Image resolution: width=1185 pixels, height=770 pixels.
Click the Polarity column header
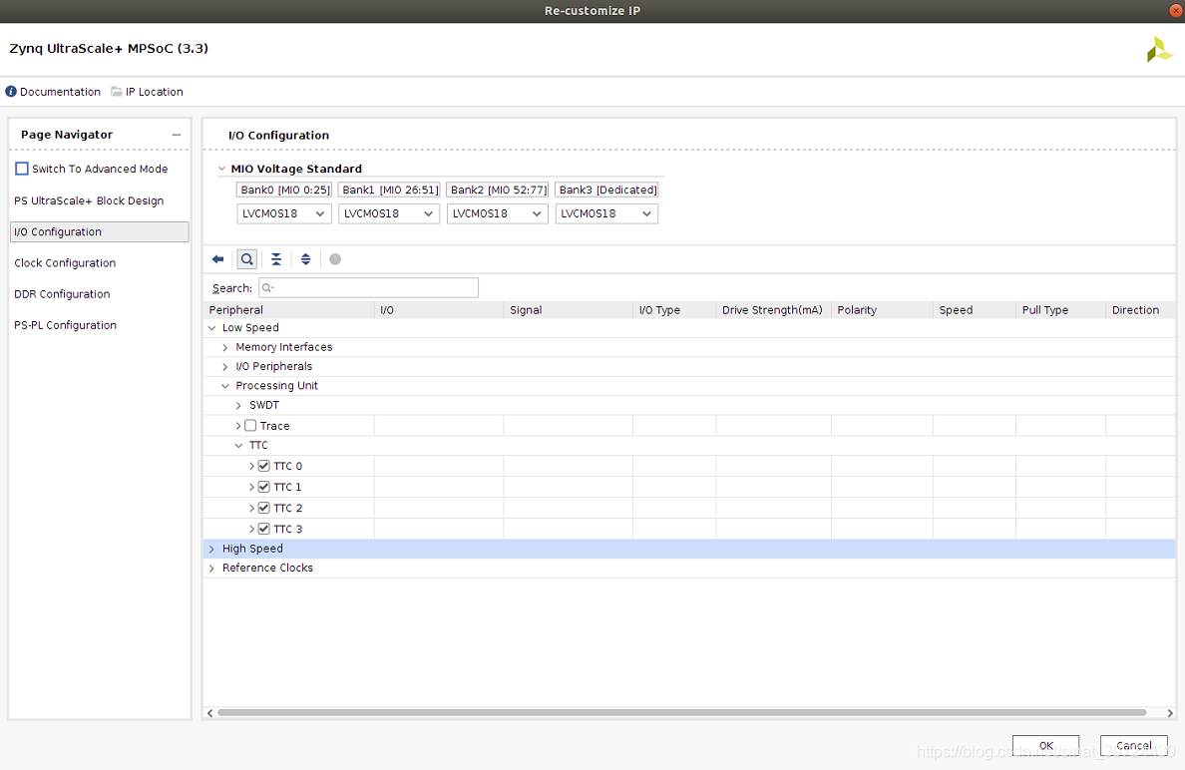pos(882,310)
